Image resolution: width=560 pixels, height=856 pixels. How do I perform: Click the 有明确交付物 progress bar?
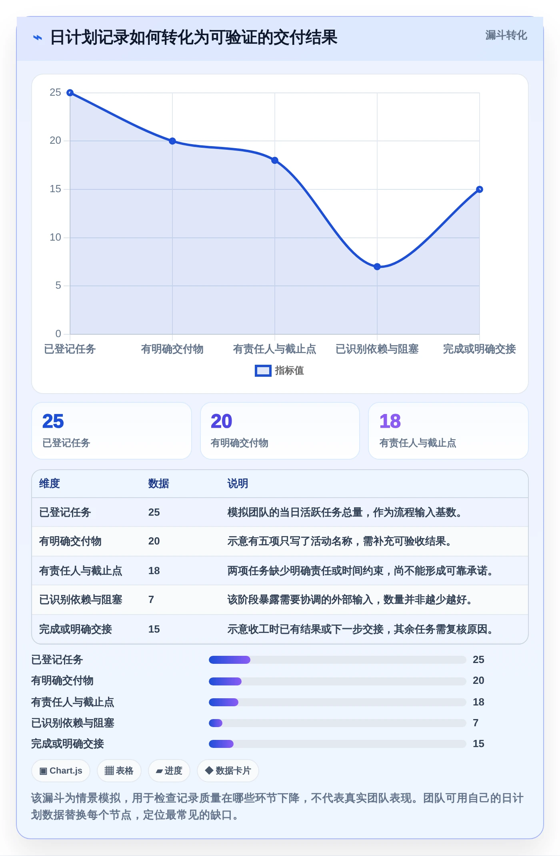coord(338,681)
